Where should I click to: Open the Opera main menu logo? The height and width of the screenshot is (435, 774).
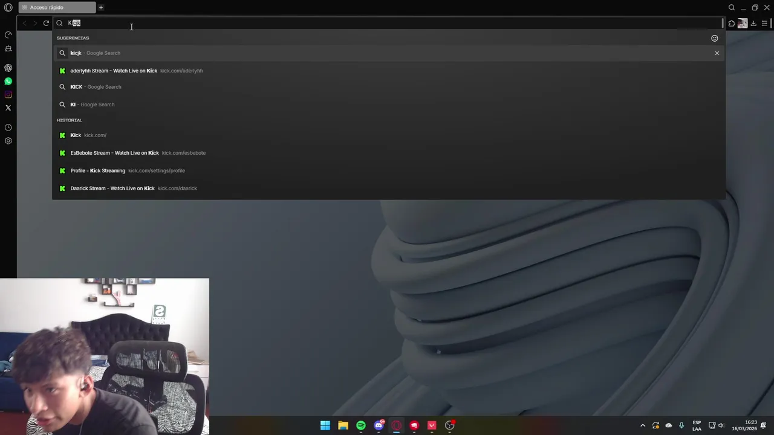click(x=8, y=7)
